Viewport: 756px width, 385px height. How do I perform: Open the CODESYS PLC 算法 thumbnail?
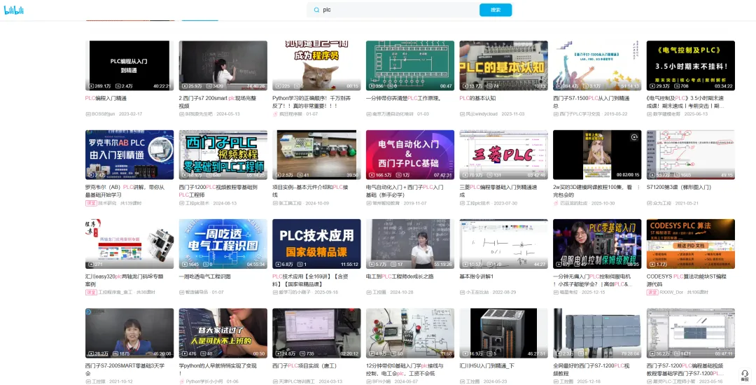(691, 244)
